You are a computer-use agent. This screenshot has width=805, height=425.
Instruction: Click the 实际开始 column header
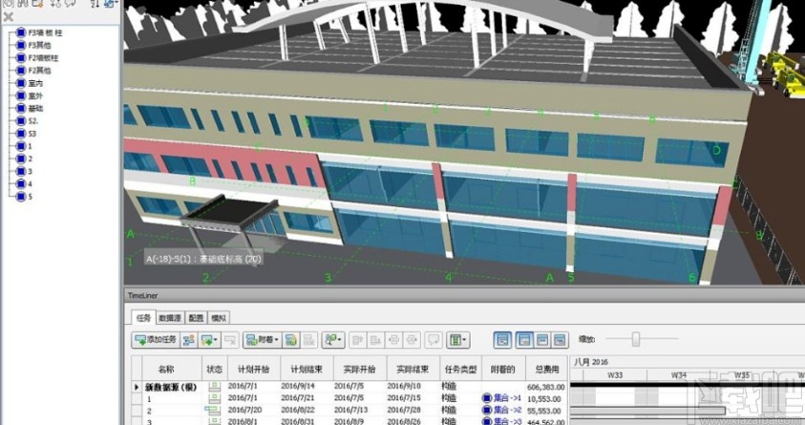pyautogui.click(x=359, y=369)
